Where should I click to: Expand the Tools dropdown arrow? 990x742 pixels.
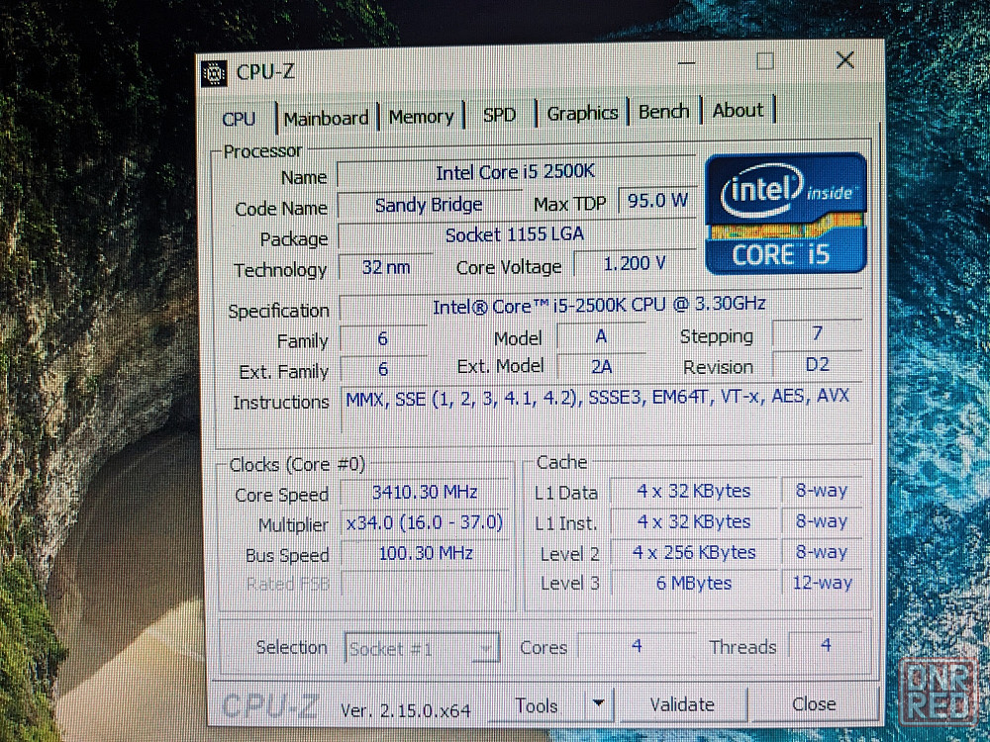click(x=599, y=703)
